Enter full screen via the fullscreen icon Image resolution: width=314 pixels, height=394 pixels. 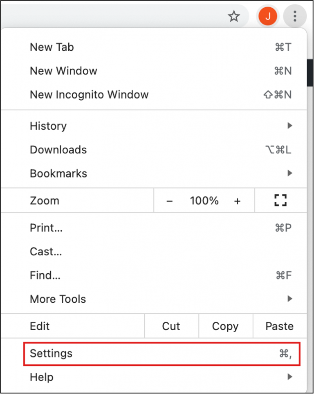(280, 200)
